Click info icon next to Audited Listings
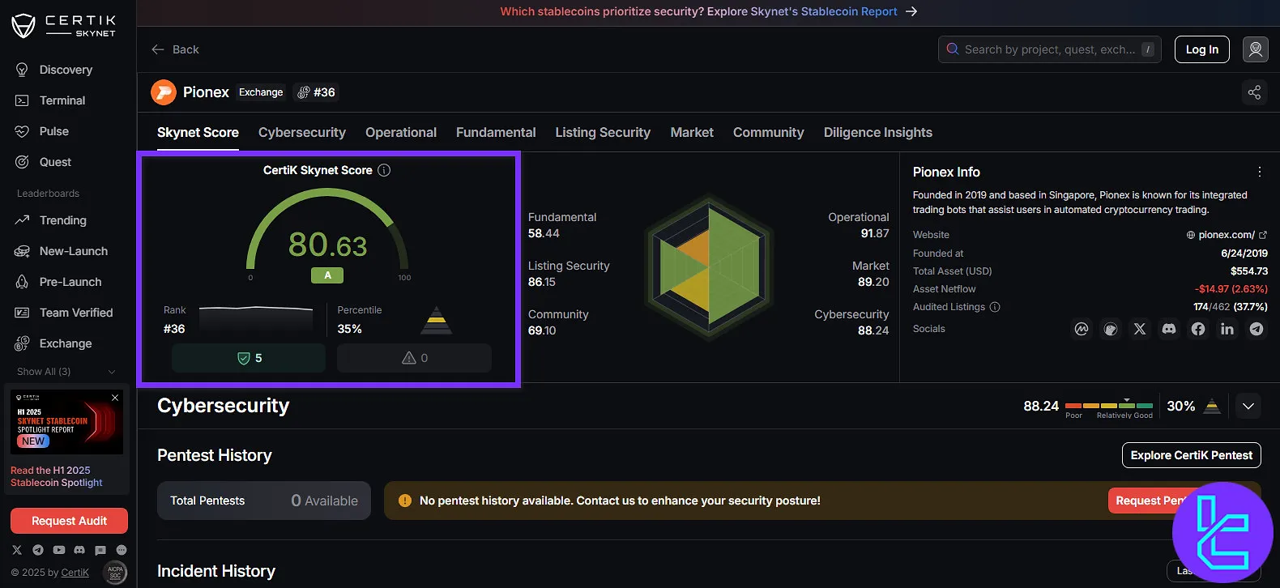The width and height of the screenshot is (1280, 588). (x=995, y=307)
